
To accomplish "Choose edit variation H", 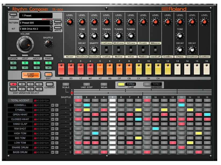I will (x=39, y=89).
